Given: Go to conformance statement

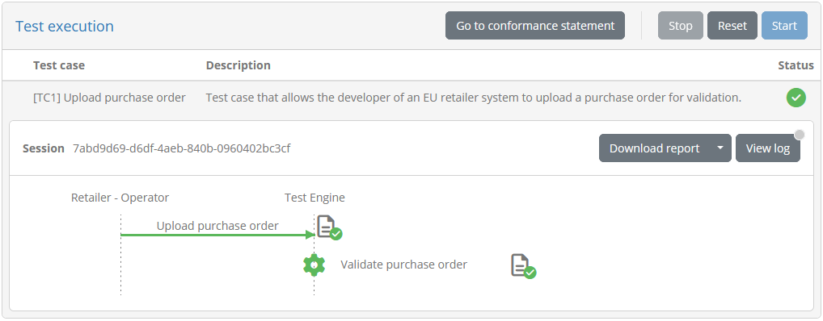Looking at the screenshot, I should pos(535,26).
